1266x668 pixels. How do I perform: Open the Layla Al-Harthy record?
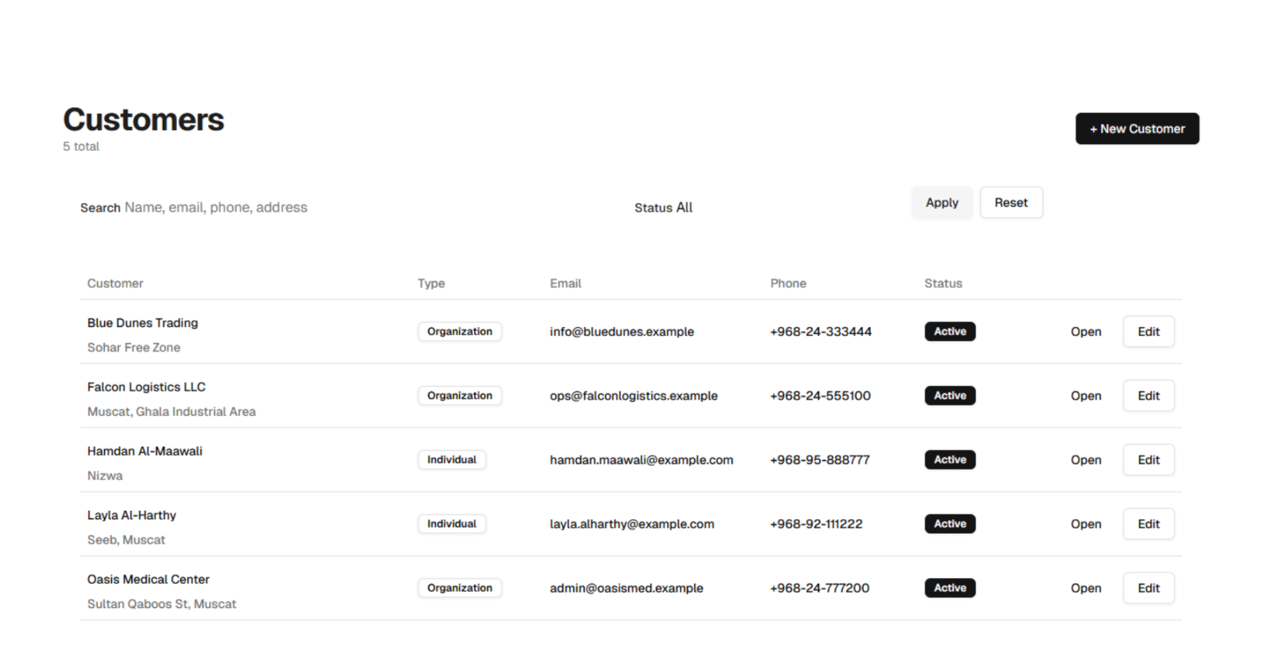[1085, 524]
